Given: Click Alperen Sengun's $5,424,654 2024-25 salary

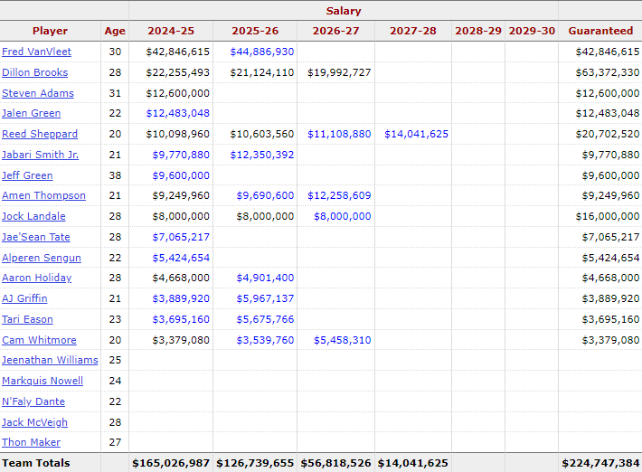Looking at the screenshot, I should (181, 258).
